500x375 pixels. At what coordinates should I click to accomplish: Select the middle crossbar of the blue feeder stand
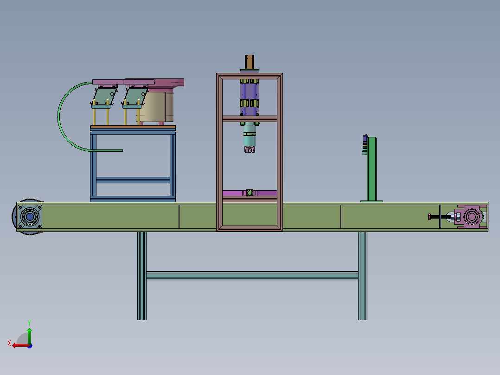(133, 180)
